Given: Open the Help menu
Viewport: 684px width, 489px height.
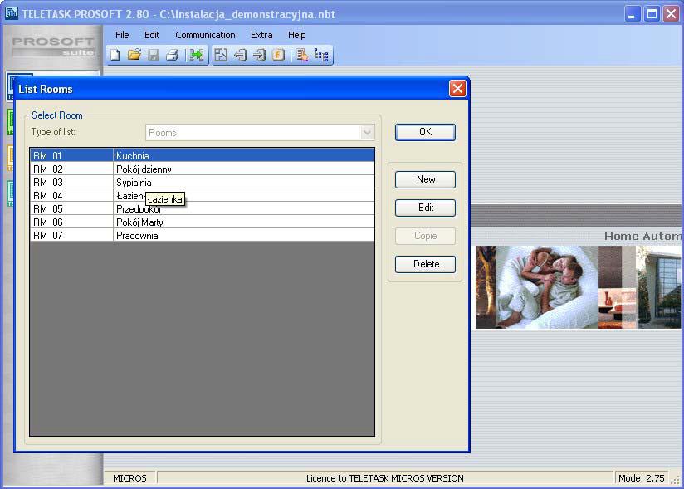Looking at the screenshot, I should pos(296,35).
